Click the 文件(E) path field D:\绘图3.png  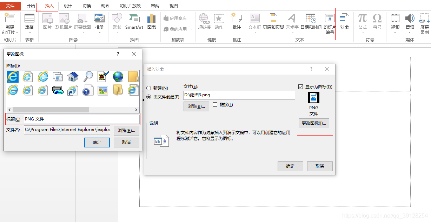tap(239, 95)
